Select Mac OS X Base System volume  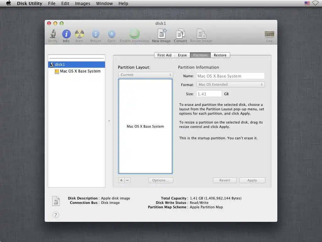point(77,71)
